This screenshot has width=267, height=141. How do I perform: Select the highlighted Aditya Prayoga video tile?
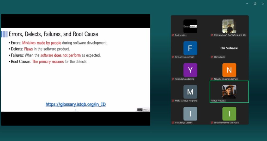pos(229,92)
